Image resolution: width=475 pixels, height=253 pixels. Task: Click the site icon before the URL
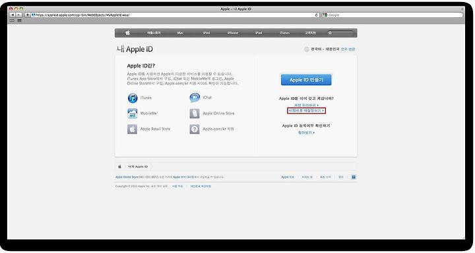click(x=34, y=15)
